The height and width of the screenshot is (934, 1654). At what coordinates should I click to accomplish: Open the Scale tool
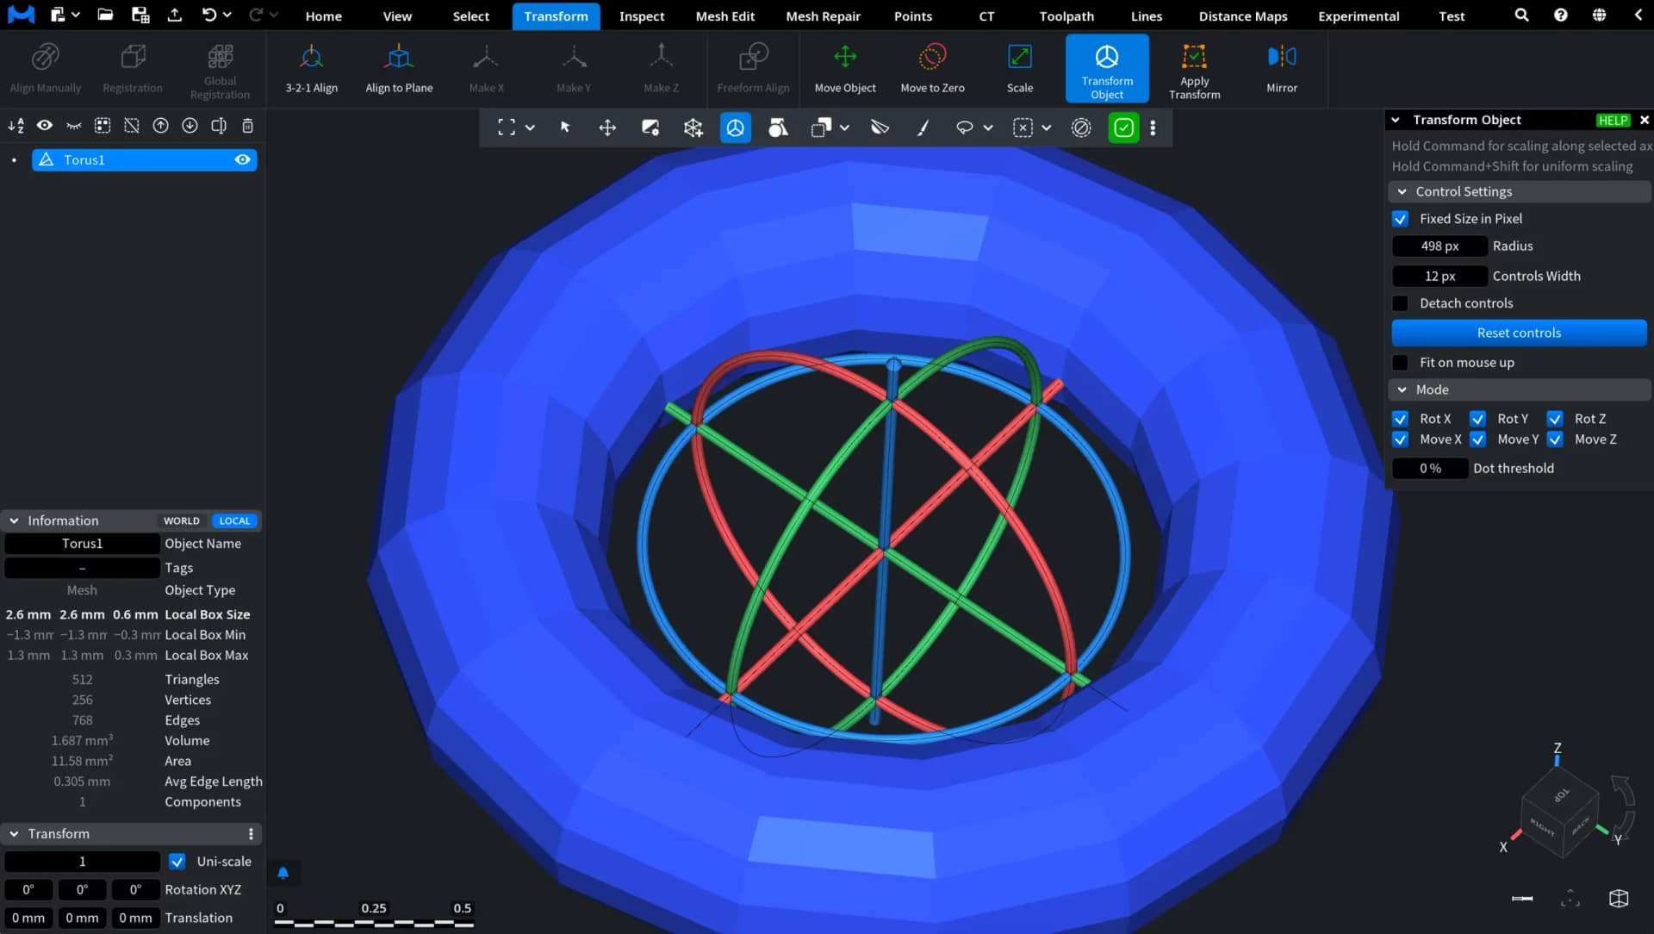tap(1019, 69)
